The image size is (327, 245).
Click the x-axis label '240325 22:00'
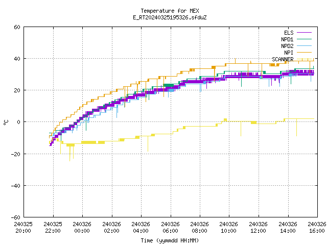tap(53, 228)
